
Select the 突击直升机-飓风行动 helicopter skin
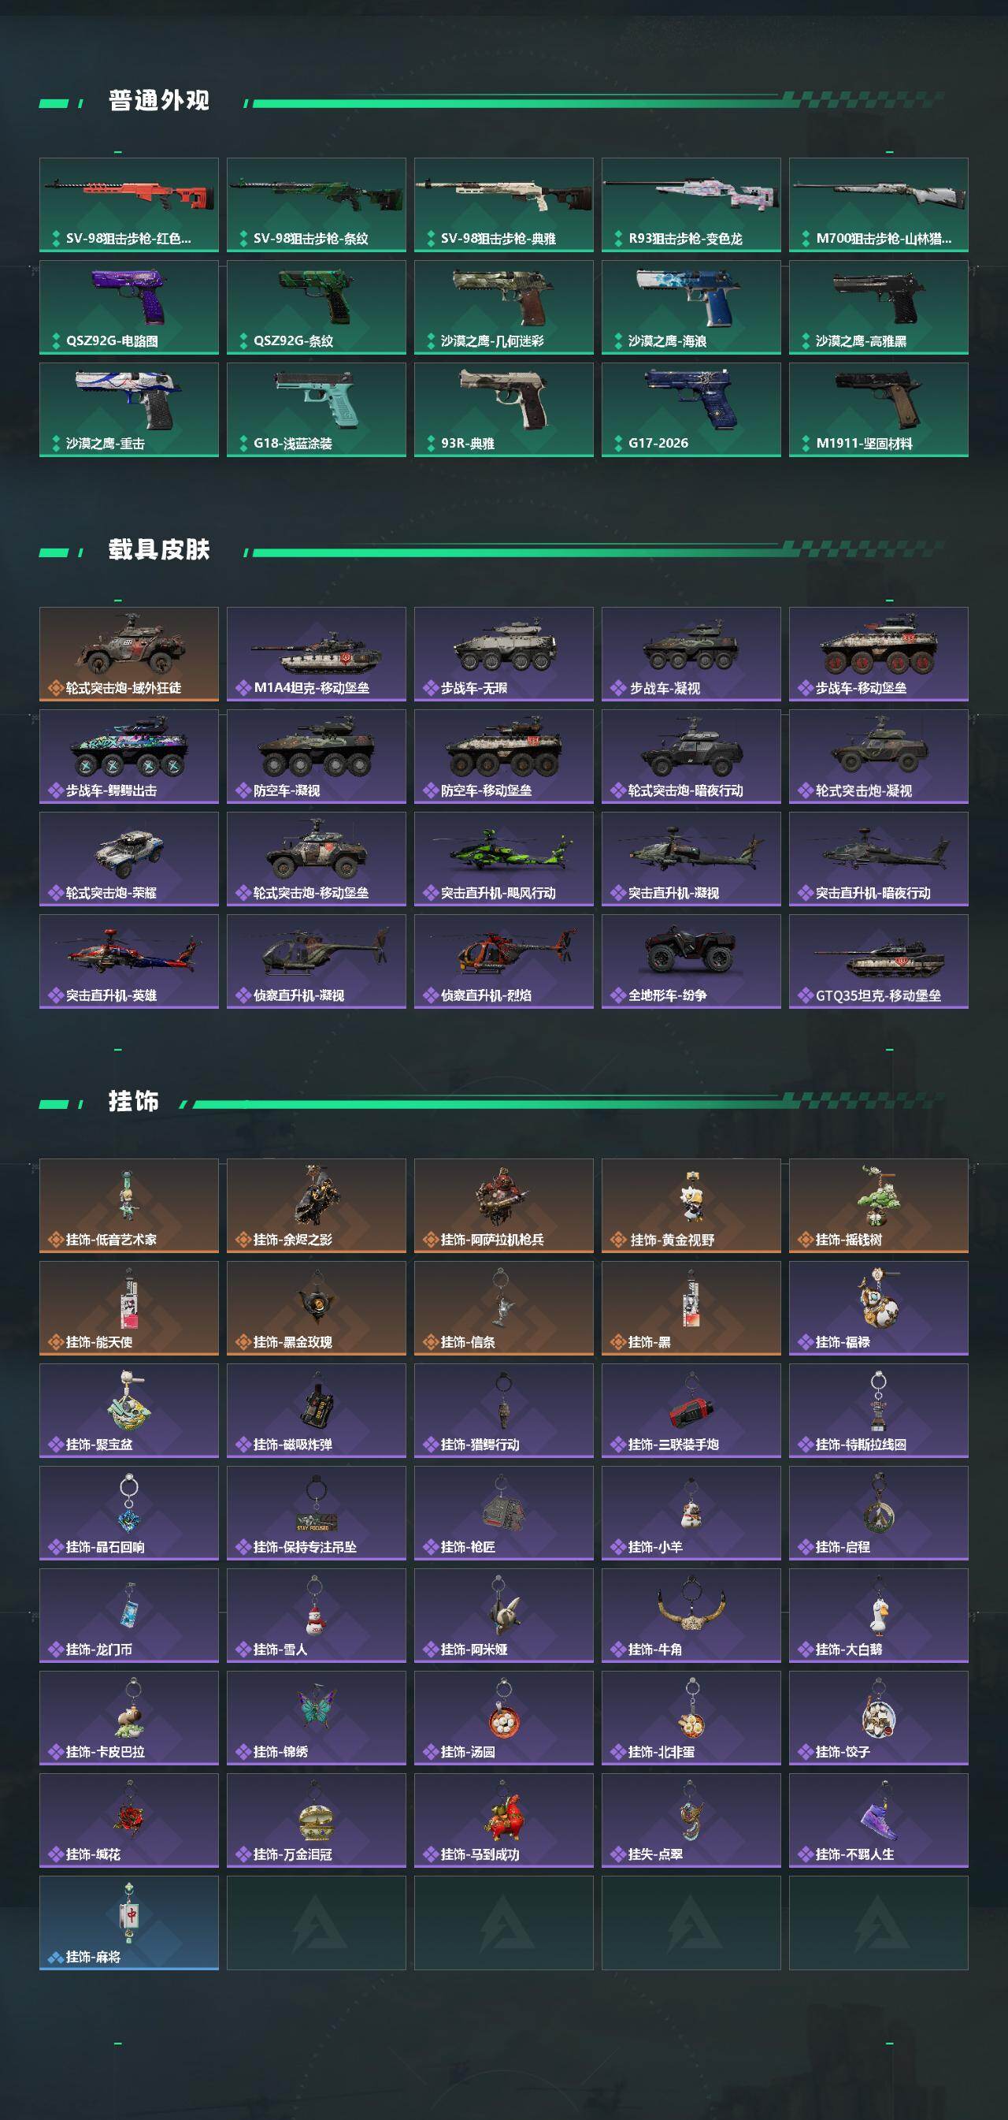click(x=504, y=858)
